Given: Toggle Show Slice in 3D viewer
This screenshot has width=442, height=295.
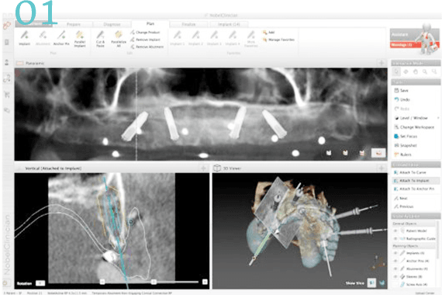Looking at the screenshot, I should 371,283.
